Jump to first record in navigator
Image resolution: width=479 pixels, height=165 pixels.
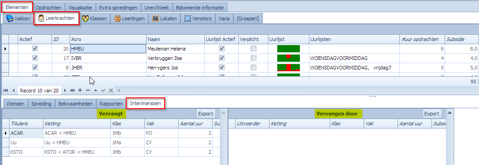point(6,91)
